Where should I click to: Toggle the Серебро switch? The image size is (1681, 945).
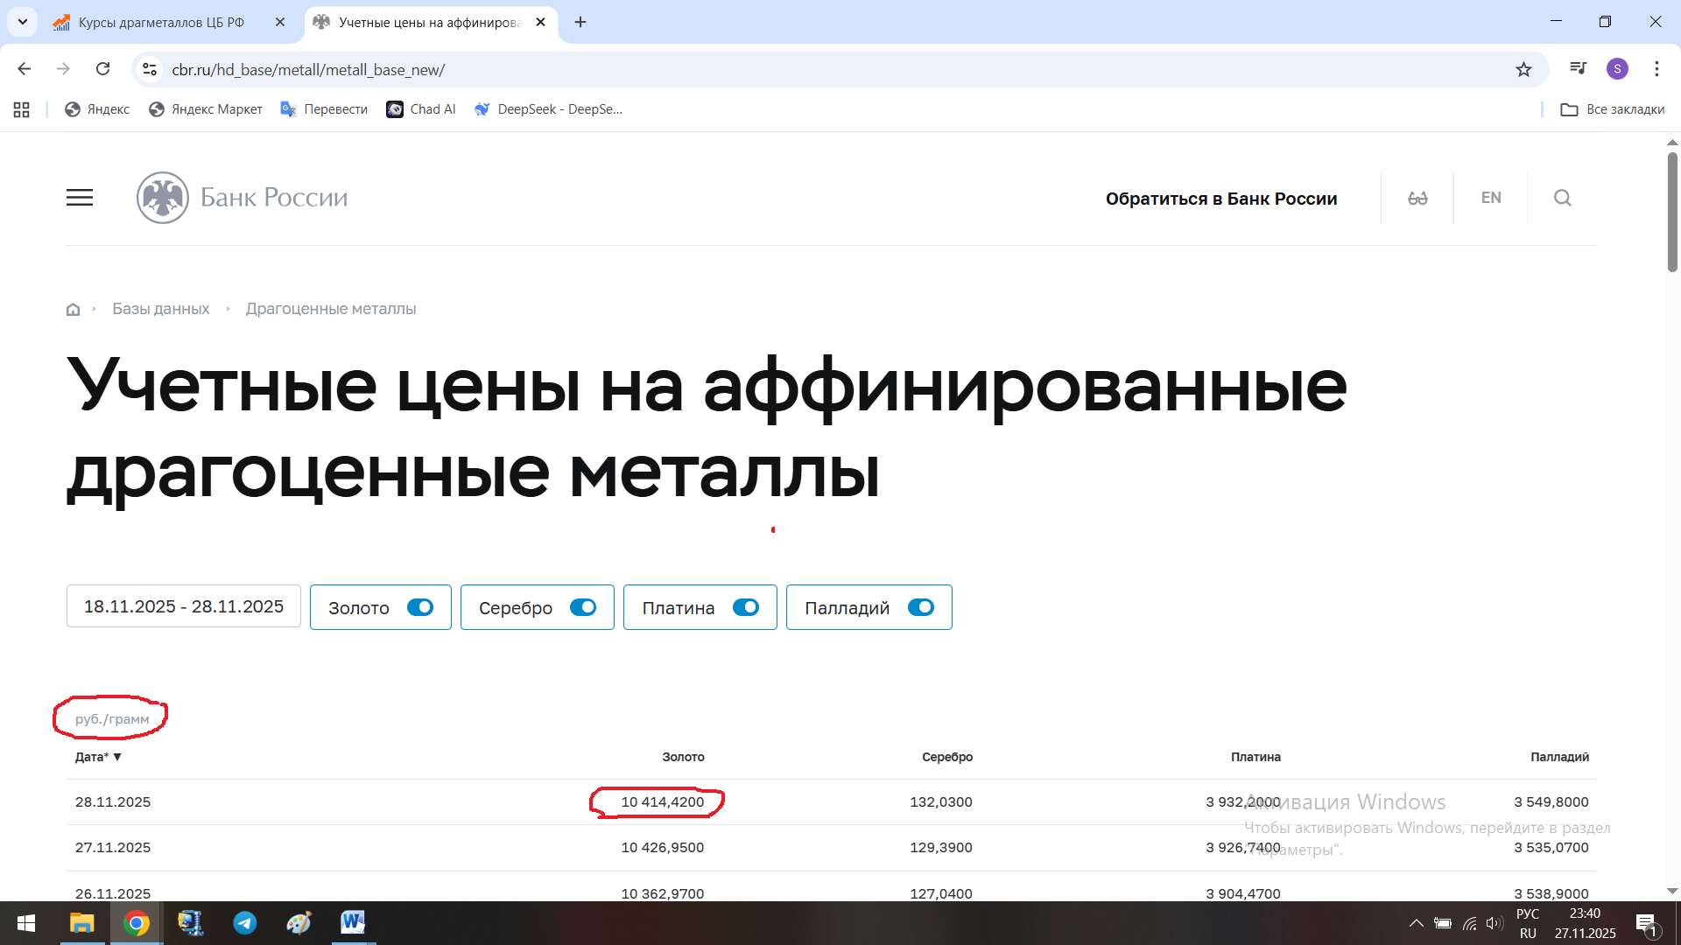point(583,607)
